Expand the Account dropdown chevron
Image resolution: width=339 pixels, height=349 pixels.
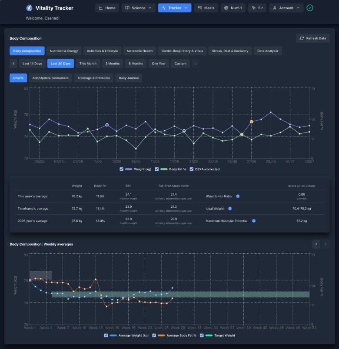pos(298,8)
